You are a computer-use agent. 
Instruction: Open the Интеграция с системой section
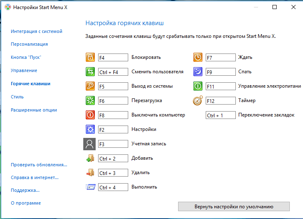[37, 31]
